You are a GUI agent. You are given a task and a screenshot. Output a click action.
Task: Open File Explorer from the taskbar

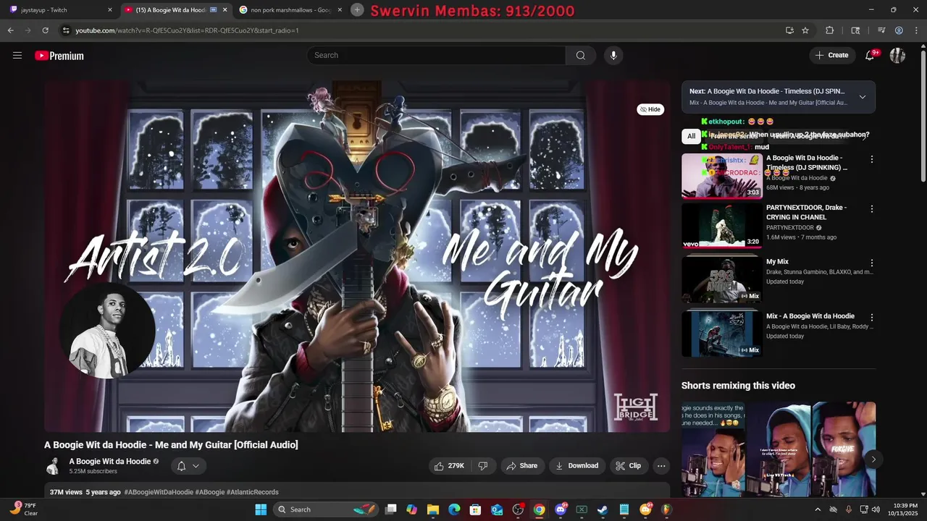(x=433, y=509)
